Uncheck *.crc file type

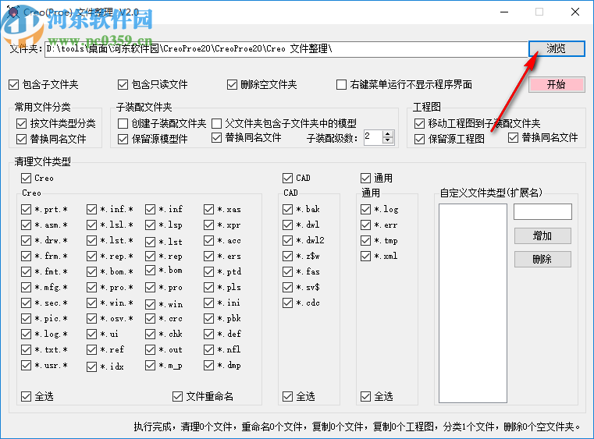pos(151,318)
